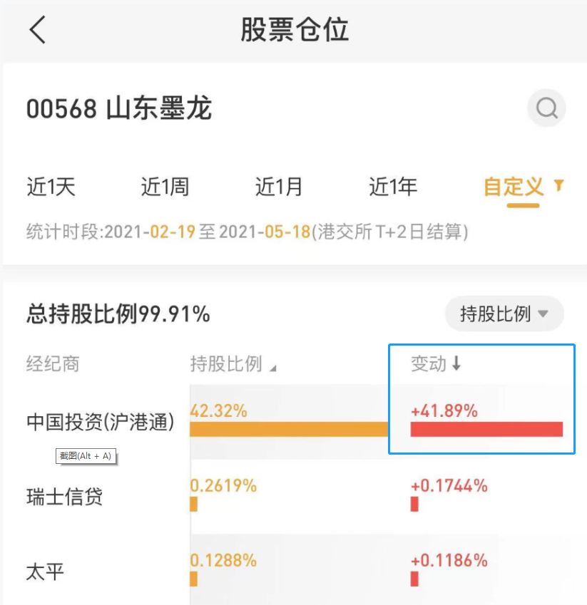Select the 近1年 time range

tap(393, 187)
